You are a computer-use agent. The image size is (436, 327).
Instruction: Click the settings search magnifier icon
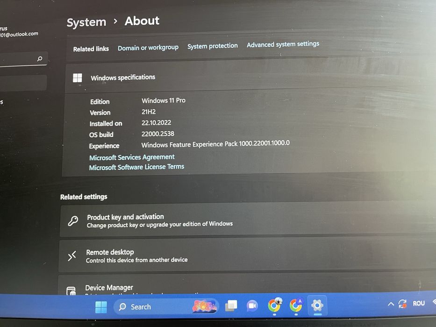tap(40, 59)
